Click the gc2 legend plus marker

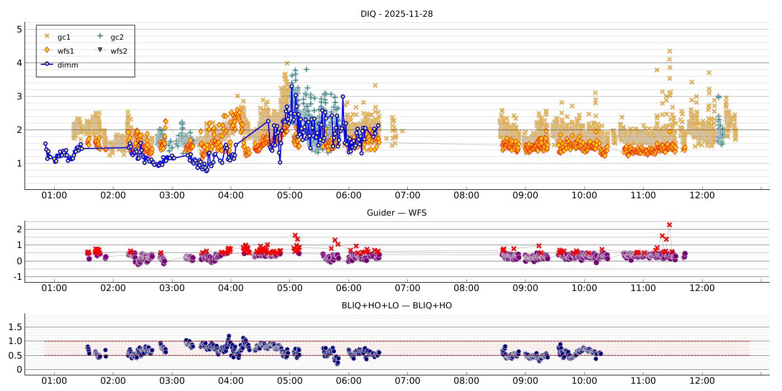pos(101,36)
